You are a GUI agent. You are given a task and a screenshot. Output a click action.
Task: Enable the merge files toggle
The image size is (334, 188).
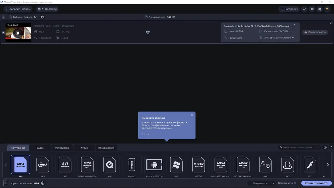click(x=295, y=183)
